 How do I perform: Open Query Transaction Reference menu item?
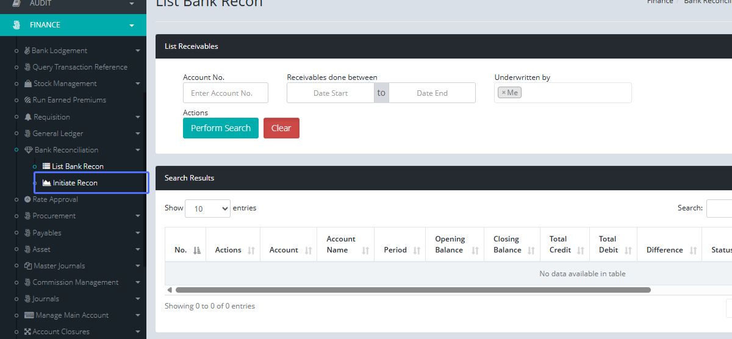coord(79,67)
